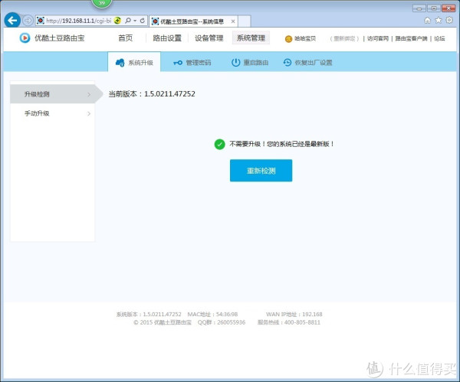Open the 访问官网 link
The height and width of the screenshot is (382, 460).
[x=378, y=39]
